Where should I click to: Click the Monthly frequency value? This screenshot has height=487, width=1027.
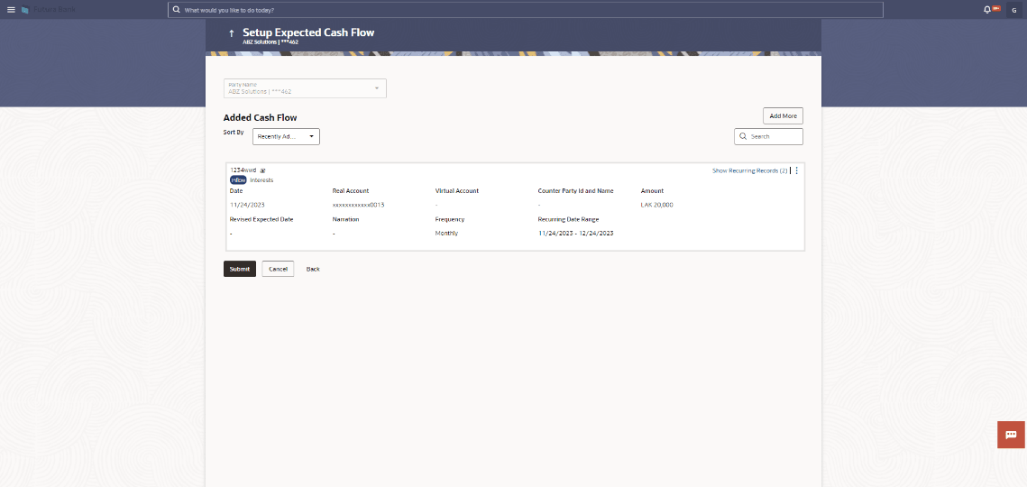tap(446, 233)
